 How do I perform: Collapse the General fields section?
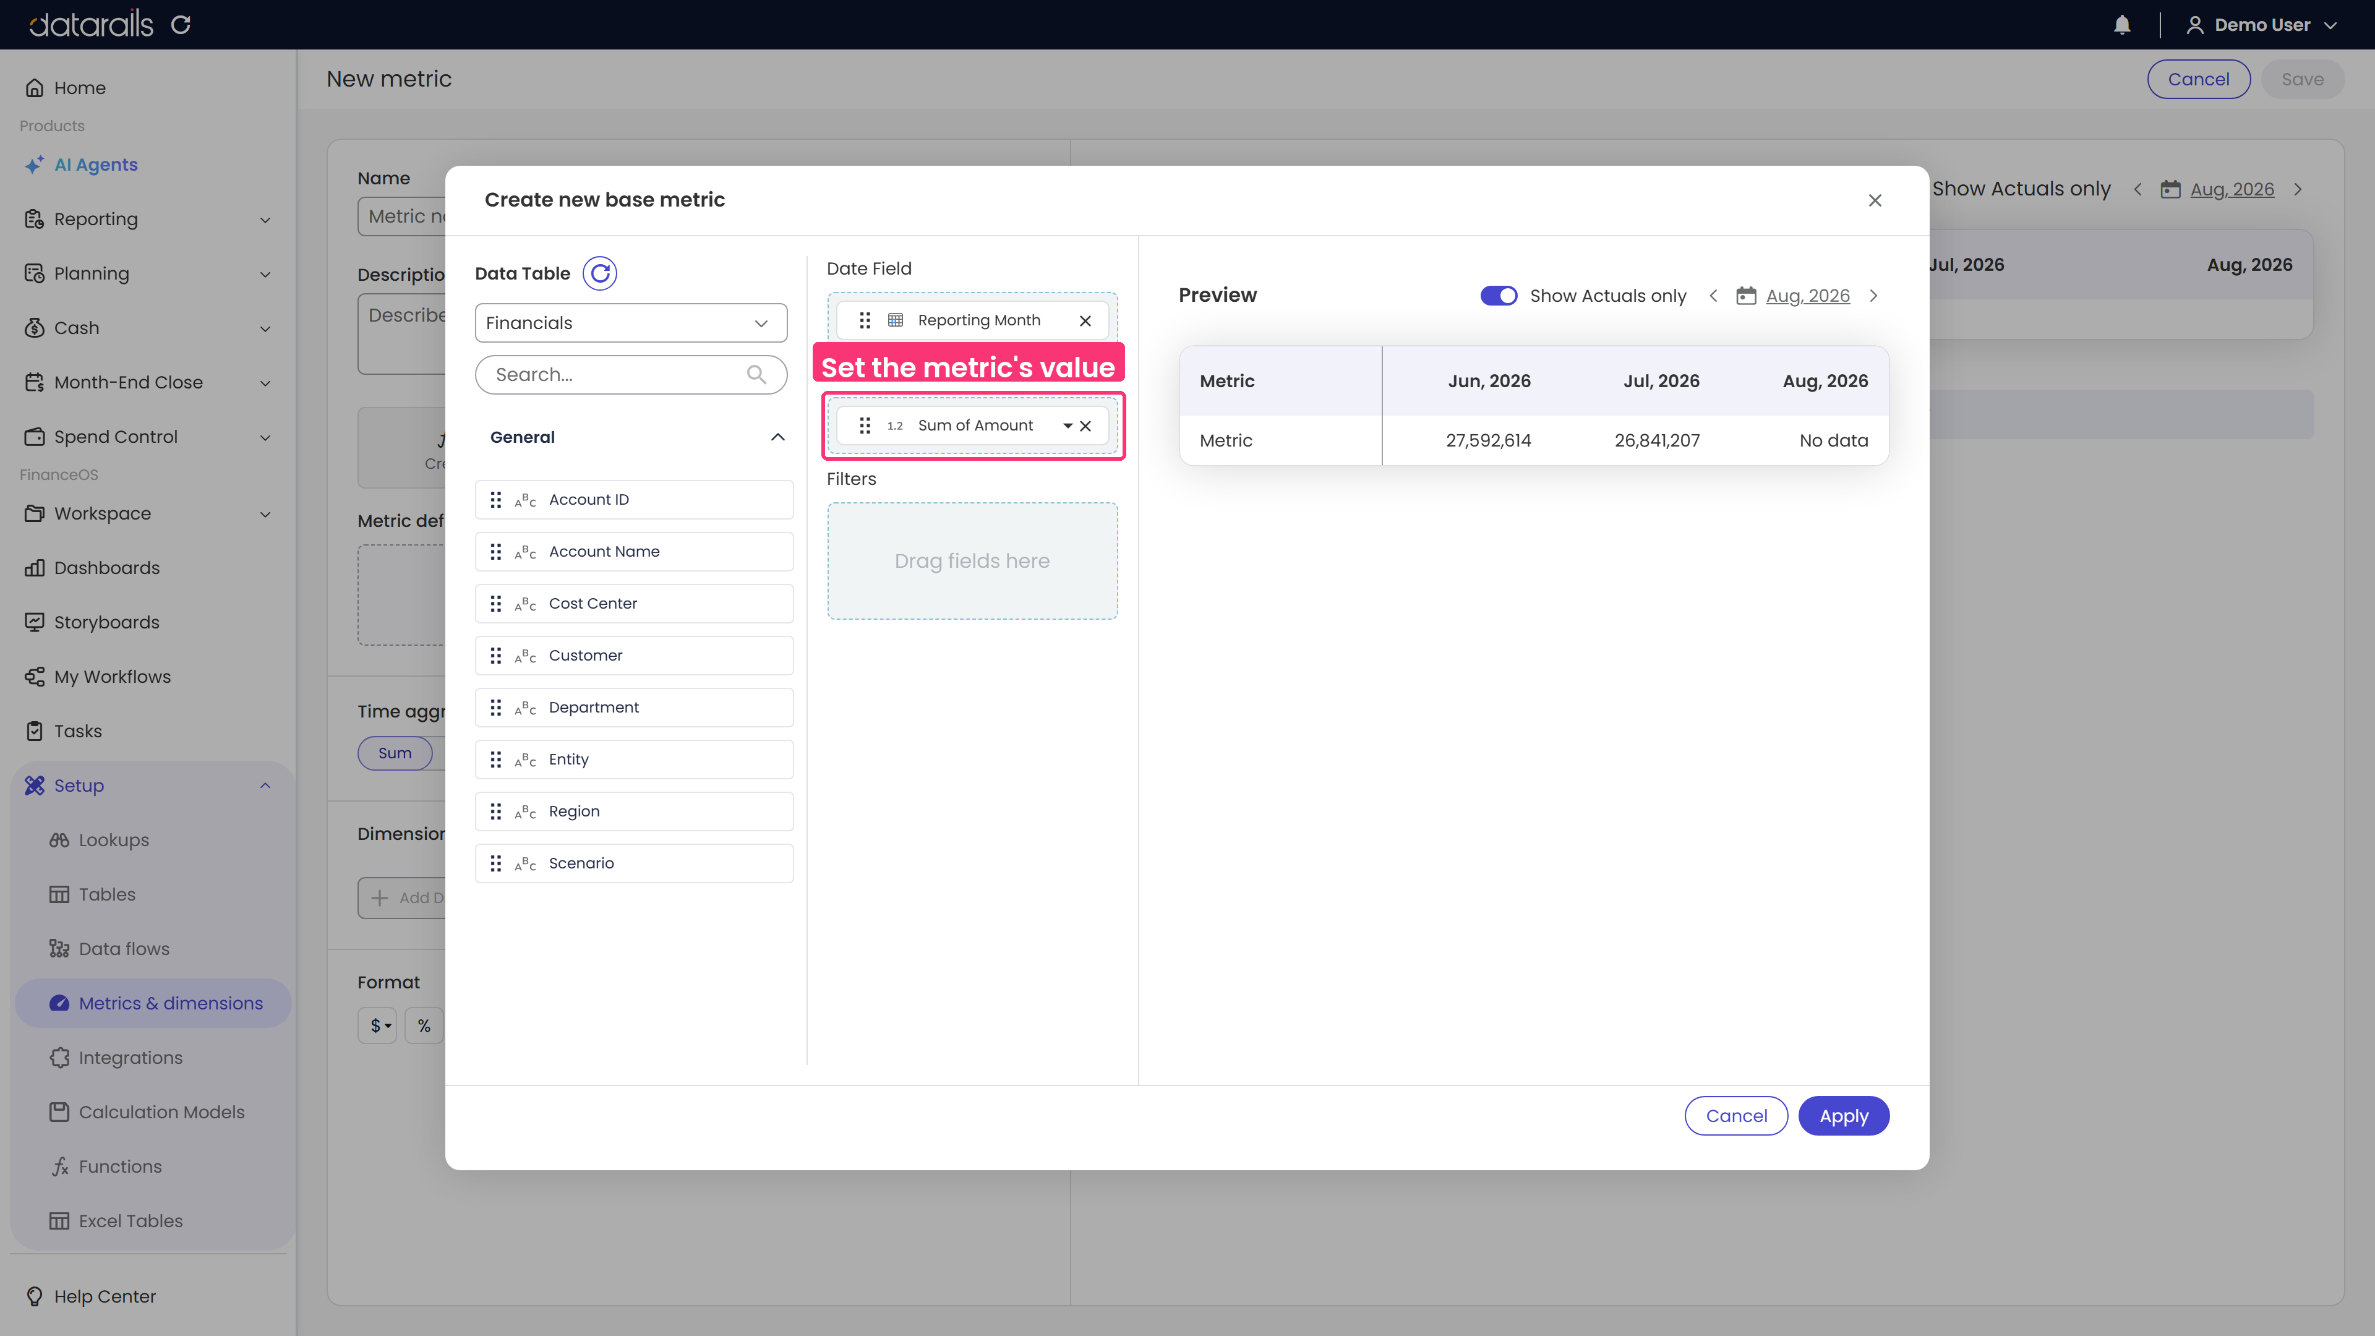point(777,437)
